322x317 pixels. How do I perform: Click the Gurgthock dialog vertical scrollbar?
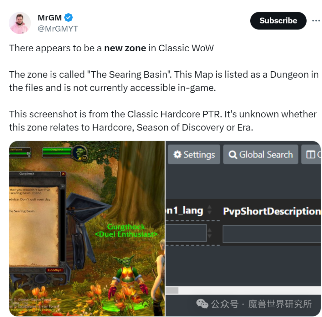(x=62, y=225)
